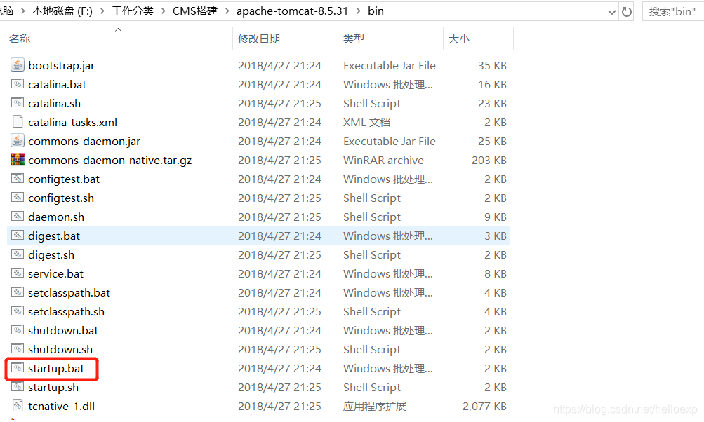Expand the chevron after CMS搭建 in path
This screenshot has height=422, width=704.
point(227,11)
